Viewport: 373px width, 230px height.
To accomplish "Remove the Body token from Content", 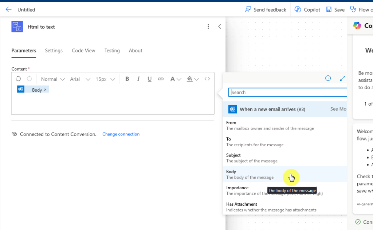I will 45,90.
